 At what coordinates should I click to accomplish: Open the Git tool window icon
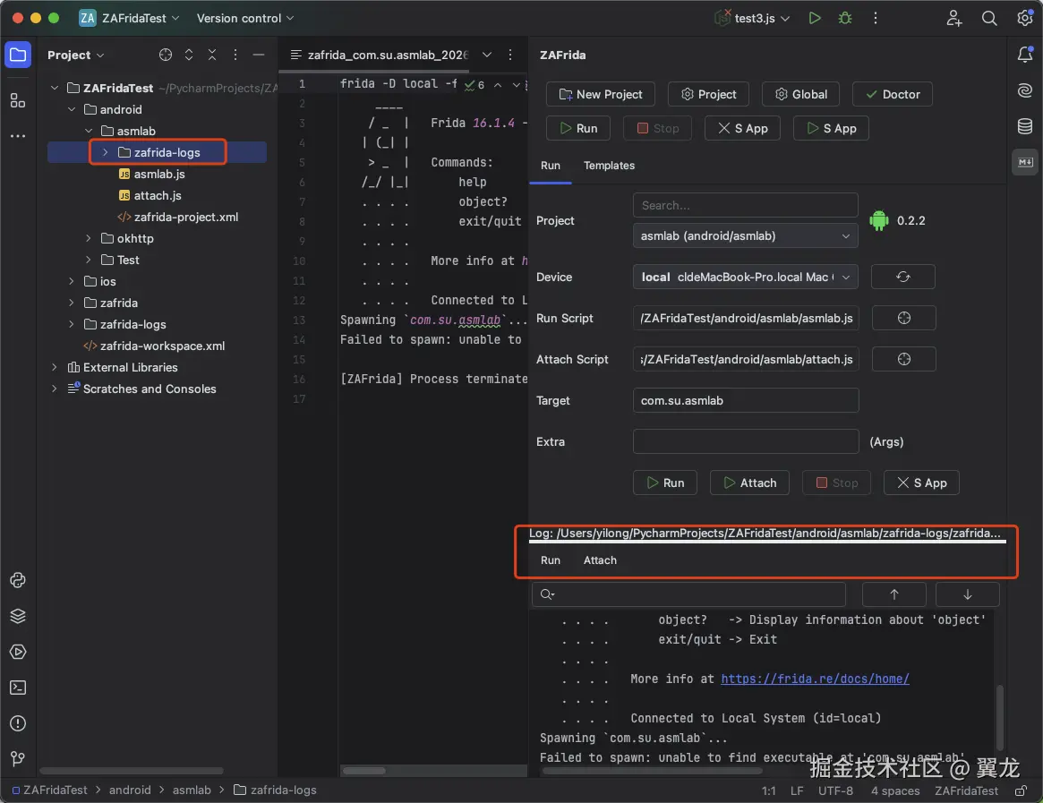(x=17, y=759)
